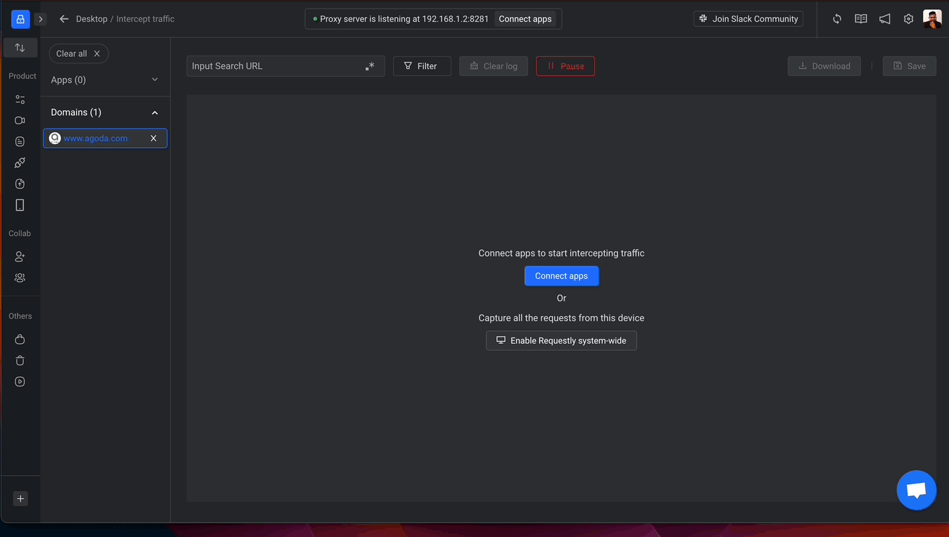Click the Clear all filter chip
The width and height of the screenshot is (949, 537).
pos(79,54)
